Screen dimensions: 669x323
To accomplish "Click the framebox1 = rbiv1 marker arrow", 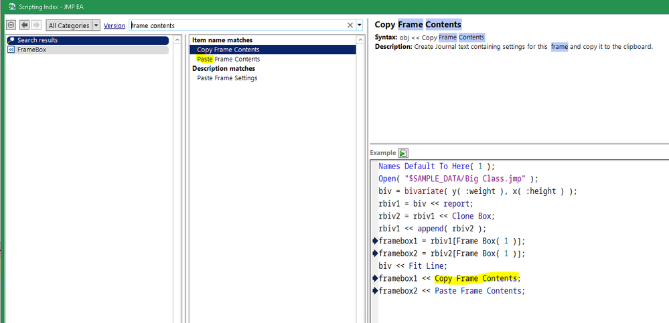I will coord(375,241).
